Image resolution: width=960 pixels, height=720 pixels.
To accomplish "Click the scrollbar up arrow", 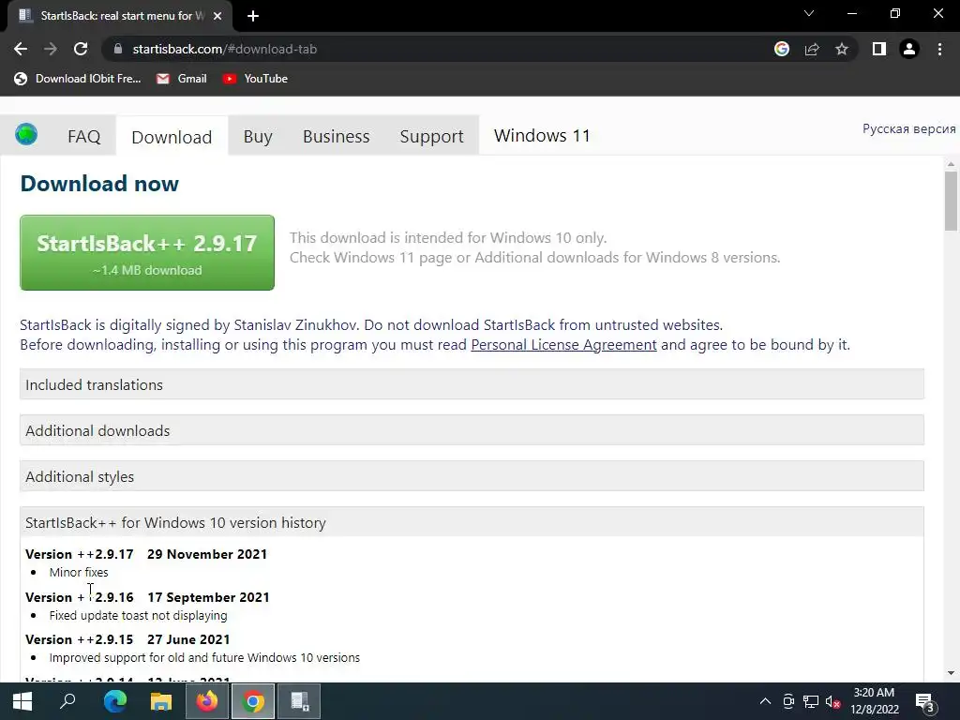I will pos(951,164).
